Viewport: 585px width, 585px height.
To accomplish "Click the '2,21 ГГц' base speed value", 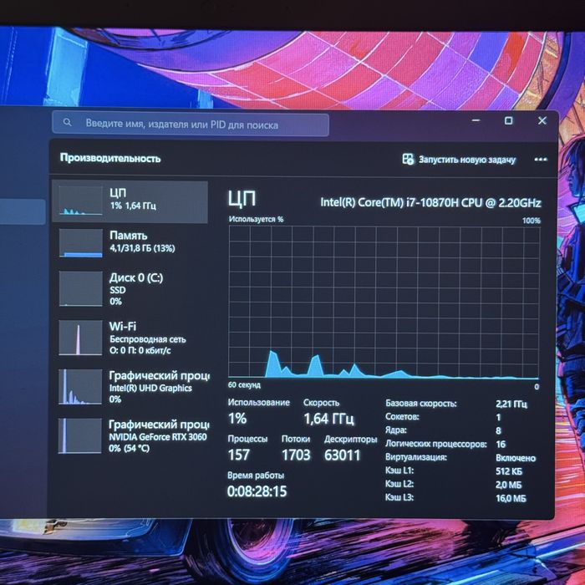I will coord(511,404).
